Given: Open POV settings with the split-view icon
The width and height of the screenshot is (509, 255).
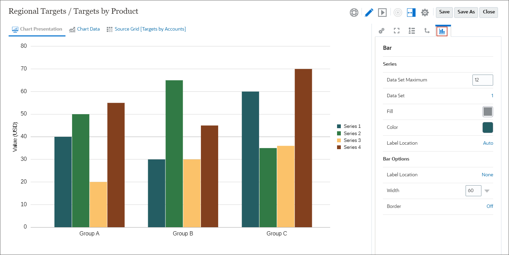Looking at the screenshot, I should (x=410, y=12).
